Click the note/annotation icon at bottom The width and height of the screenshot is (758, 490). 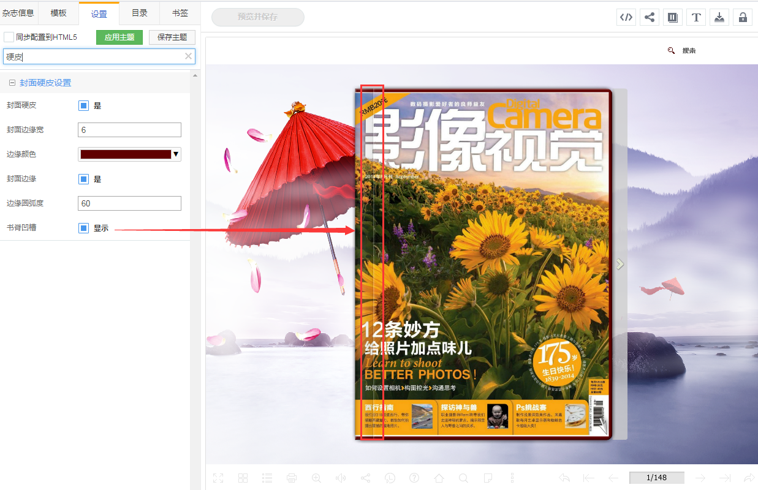(x=488, y=478)
